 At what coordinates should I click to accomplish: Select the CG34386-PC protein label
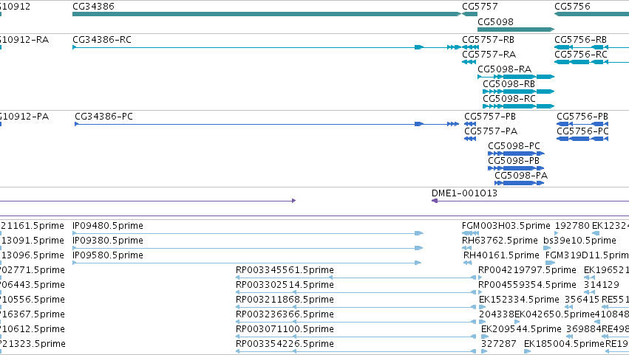click(104, 117)
